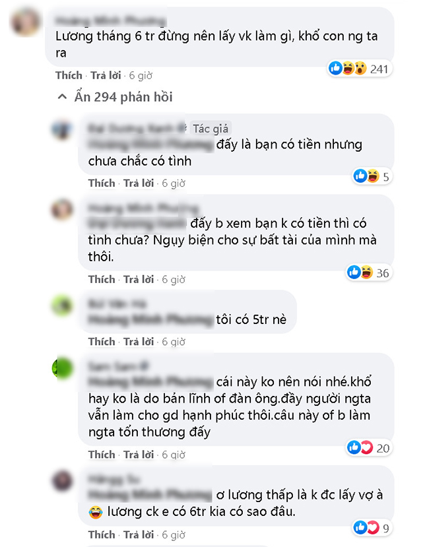Click the dark avatar of the last commenter
The height and width of the screenshot is (547, 429).
(62, 481)
